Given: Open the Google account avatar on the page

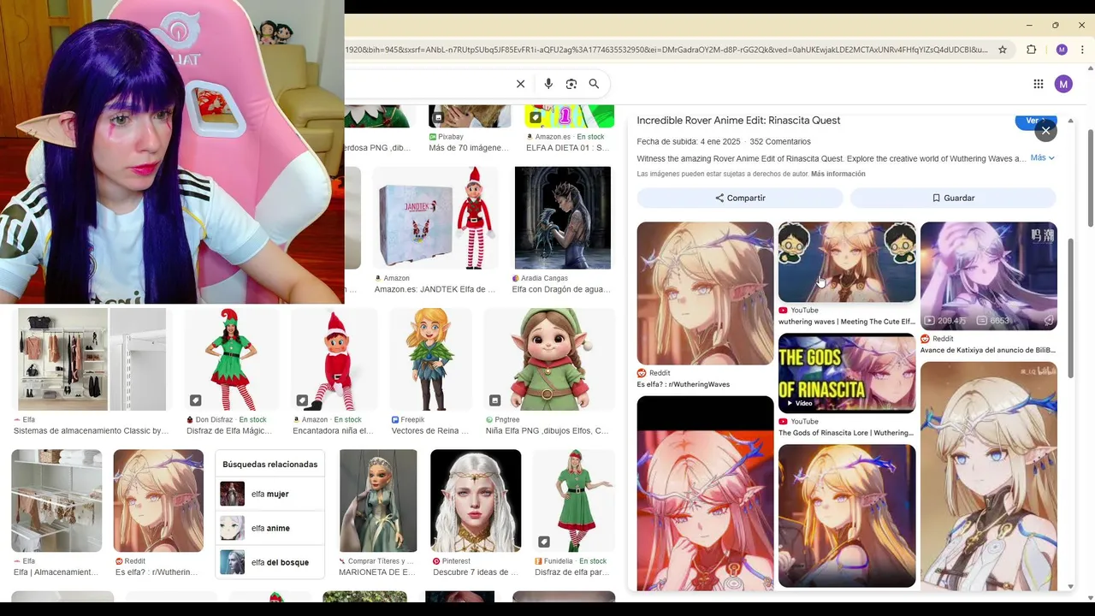Looking at the screenshot, I should (x=1063, y=84).
